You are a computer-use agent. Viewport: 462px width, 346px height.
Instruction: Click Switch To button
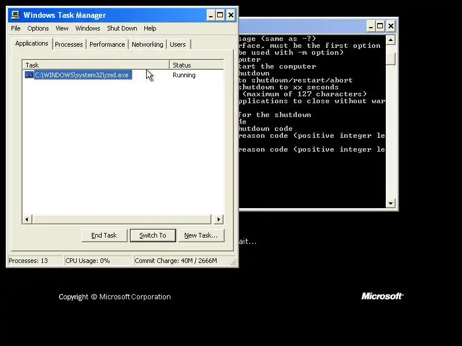152,235
